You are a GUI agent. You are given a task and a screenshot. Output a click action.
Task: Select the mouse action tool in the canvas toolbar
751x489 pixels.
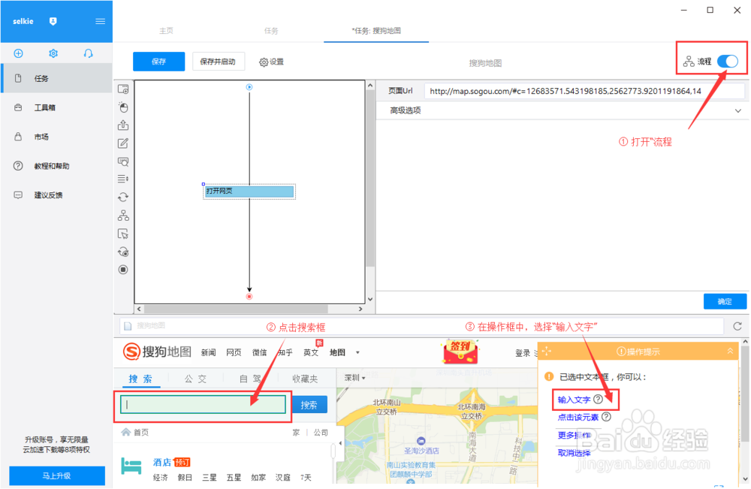[123, 107]
